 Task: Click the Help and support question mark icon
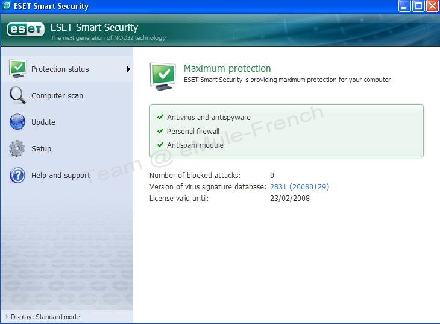(x=17, y=175)
